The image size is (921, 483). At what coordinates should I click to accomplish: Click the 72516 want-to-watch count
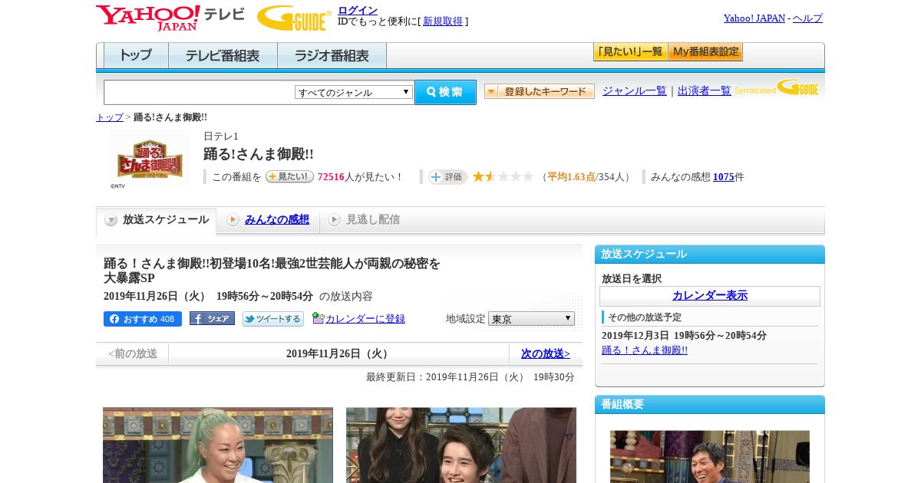point(331,177)
